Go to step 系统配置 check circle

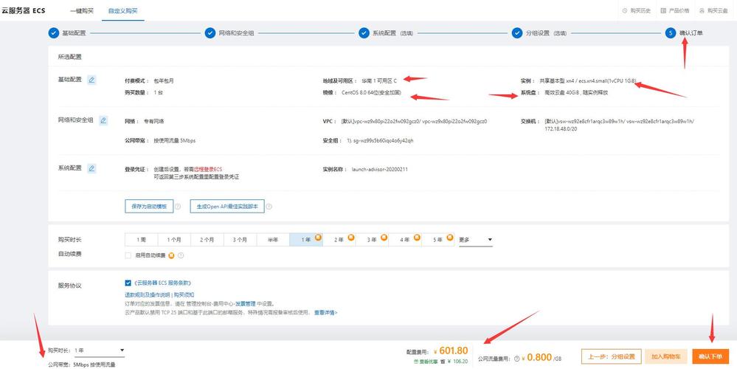[x=364, y=33]
